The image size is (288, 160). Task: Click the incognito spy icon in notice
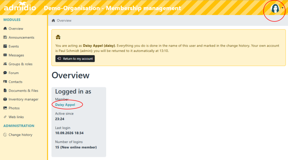[58, 37]
